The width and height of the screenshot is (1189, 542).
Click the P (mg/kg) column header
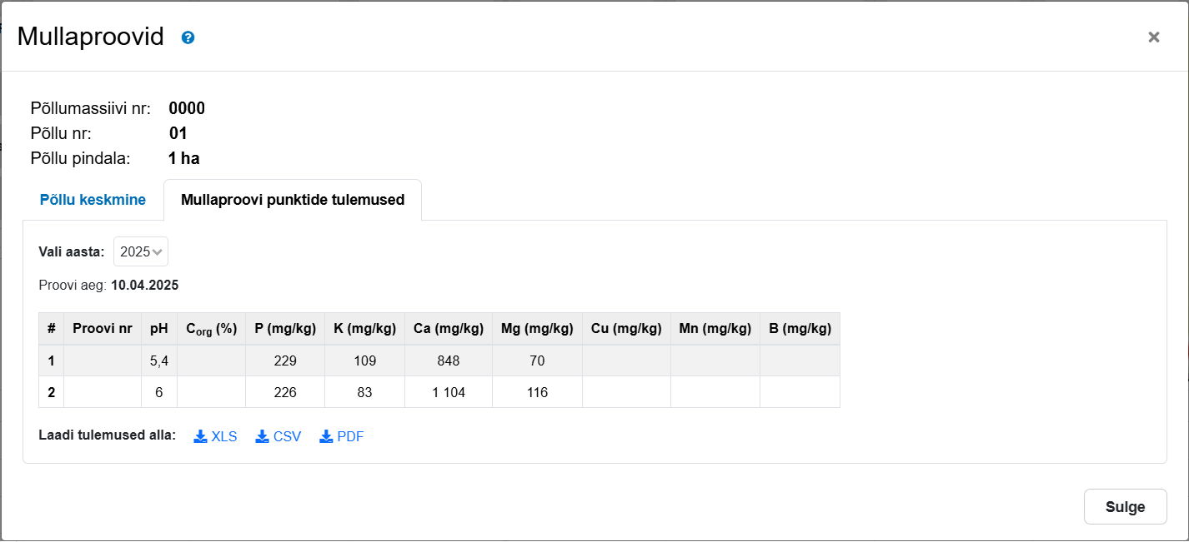point(285,329)
